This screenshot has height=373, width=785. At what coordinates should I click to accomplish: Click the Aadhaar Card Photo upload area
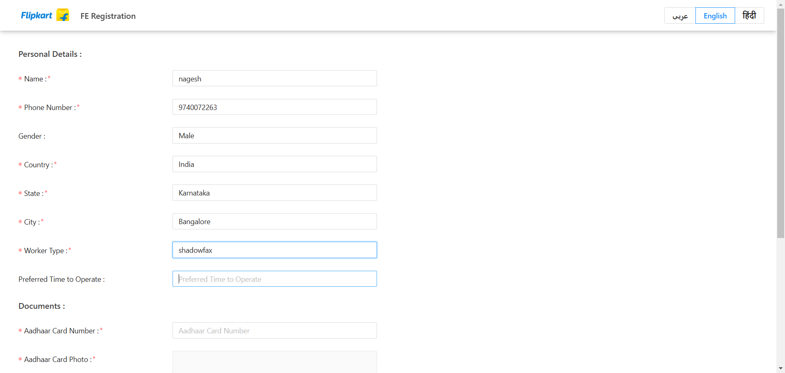274,362
